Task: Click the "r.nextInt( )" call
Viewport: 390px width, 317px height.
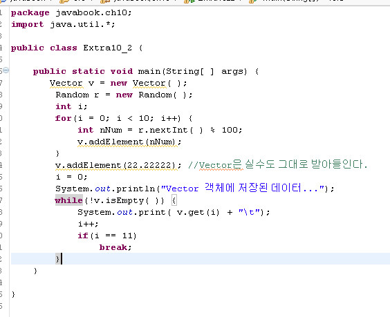Action: (171, 130)
